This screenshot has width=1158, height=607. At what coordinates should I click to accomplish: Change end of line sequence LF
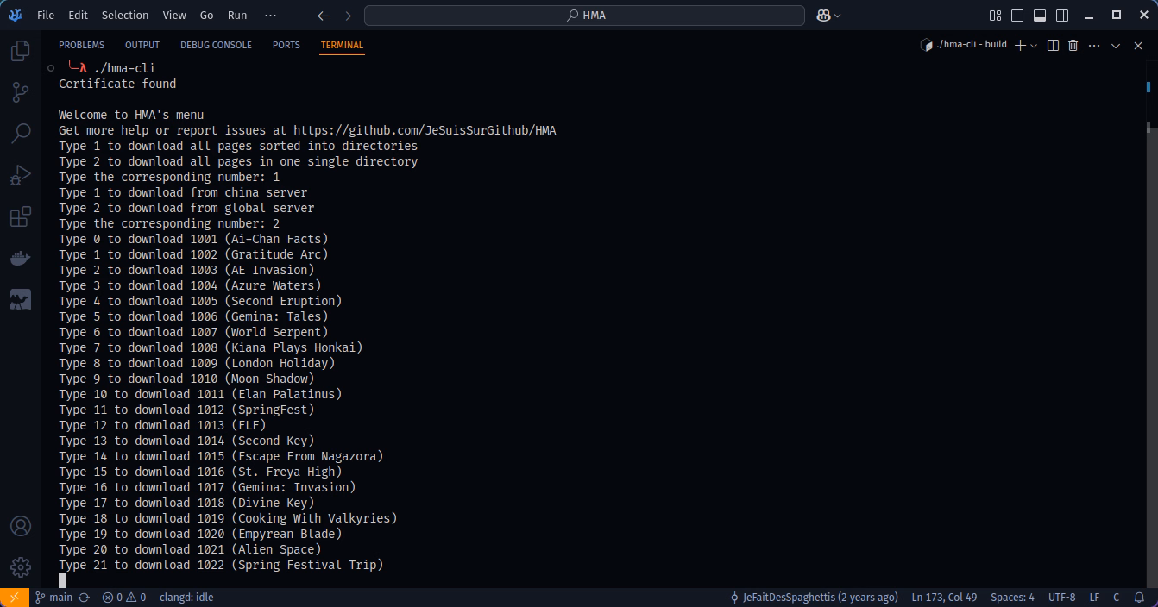pyautogui.click(x=1094, y=597)
